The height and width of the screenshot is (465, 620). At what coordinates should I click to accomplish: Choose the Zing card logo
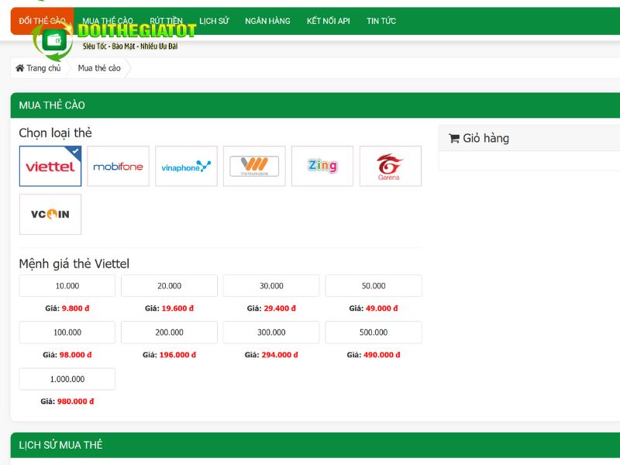322,166
